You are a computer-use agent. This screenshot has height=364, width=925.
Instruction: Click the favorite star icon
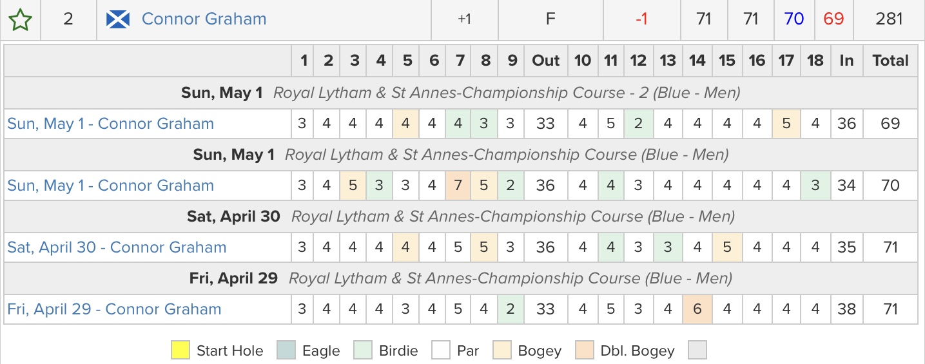20,19
